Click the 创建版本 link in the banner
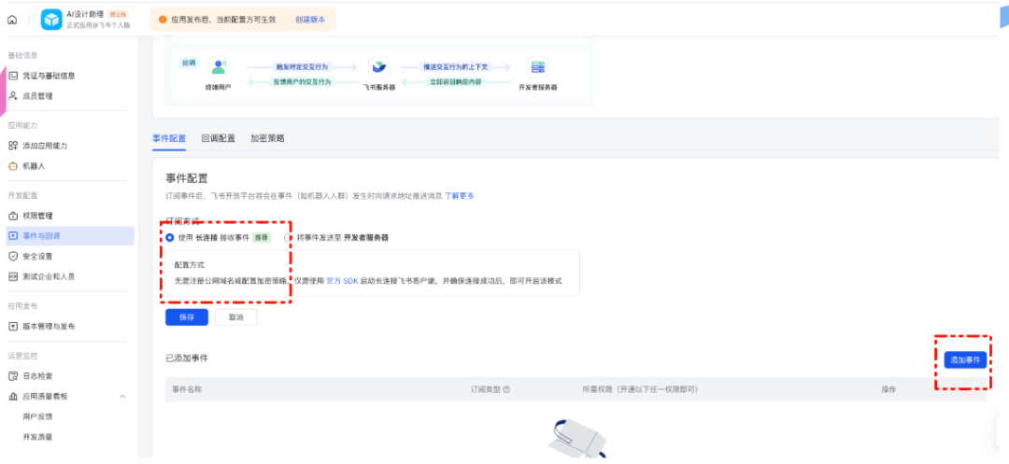Image resolution: width=1009 pixels, height=464 pixels. (x=310, y=20)
